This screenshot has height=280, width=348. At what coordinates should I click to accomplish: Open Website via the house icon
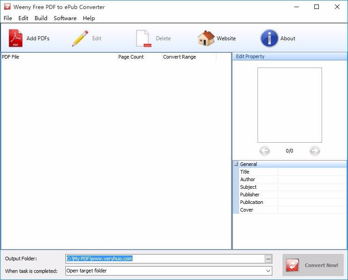pyautogui.click(x=206, y=38)
